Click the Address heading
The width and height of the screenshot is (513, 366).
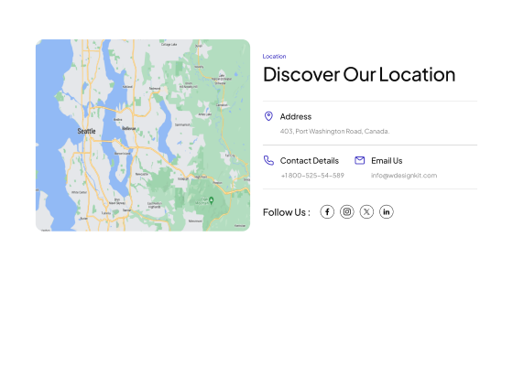click(296, 117)
